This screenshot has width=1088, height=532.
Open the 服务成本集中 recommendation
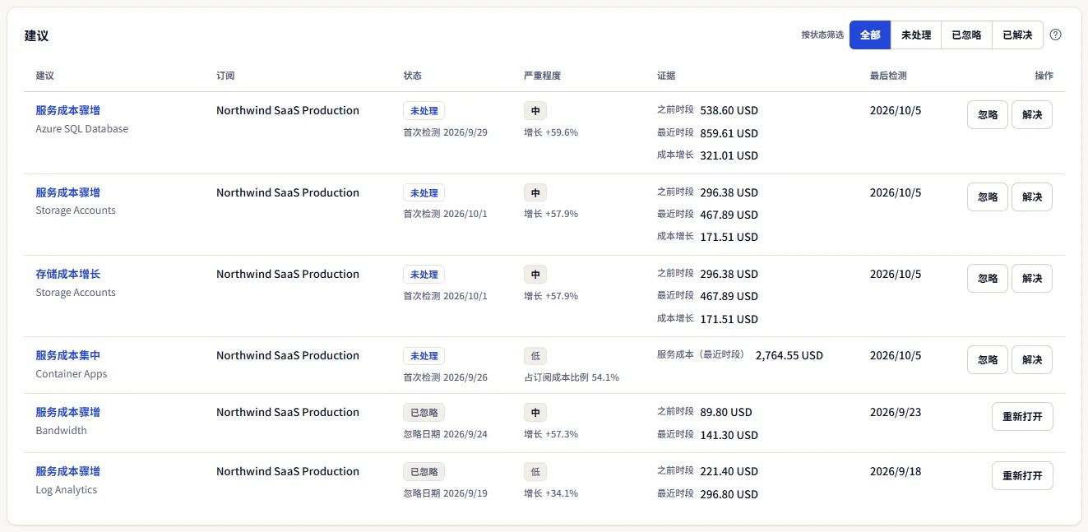[x=67, y=355]
